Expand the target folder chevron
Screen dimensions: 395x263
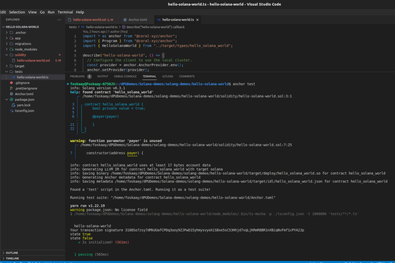7,66
